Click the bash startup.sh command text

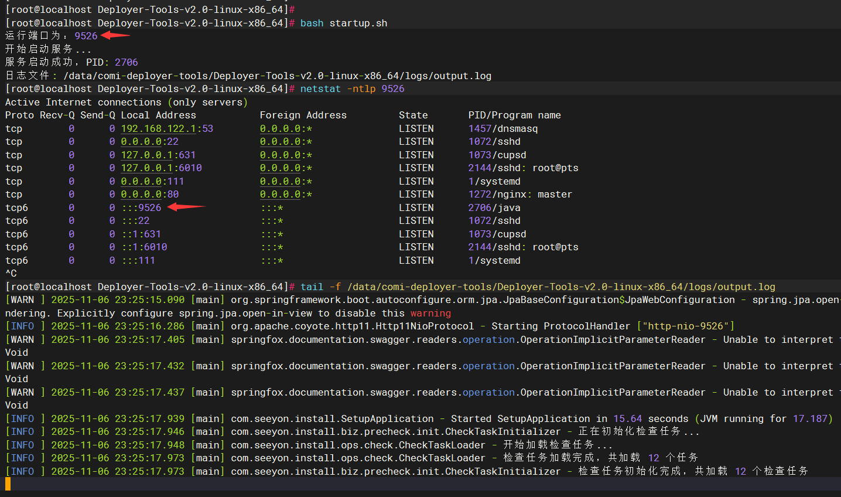pyautogui.click(x=344, y=23)
